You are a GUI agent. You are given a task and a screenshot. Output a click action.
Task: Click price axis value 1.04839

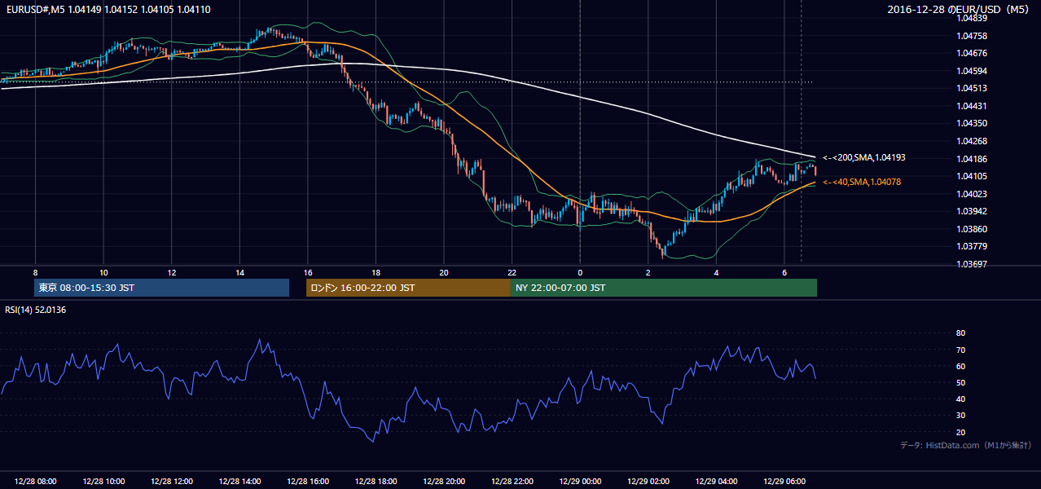(x=971, y=18)
